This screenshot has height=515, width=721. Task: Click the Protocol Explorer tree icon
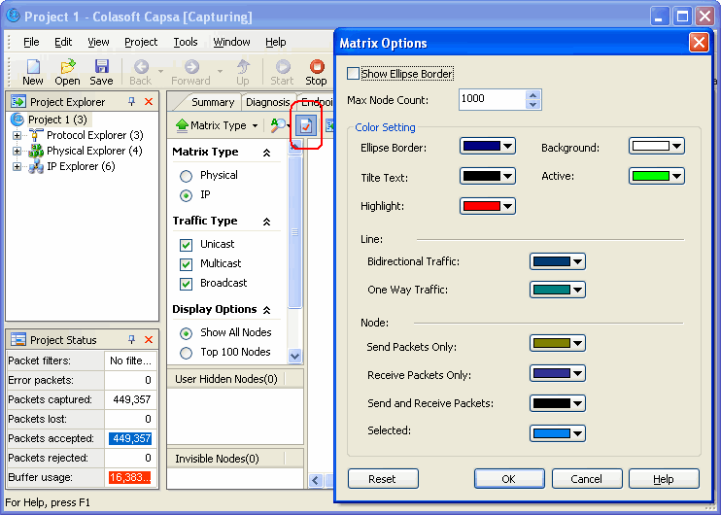tap(36, 135)
